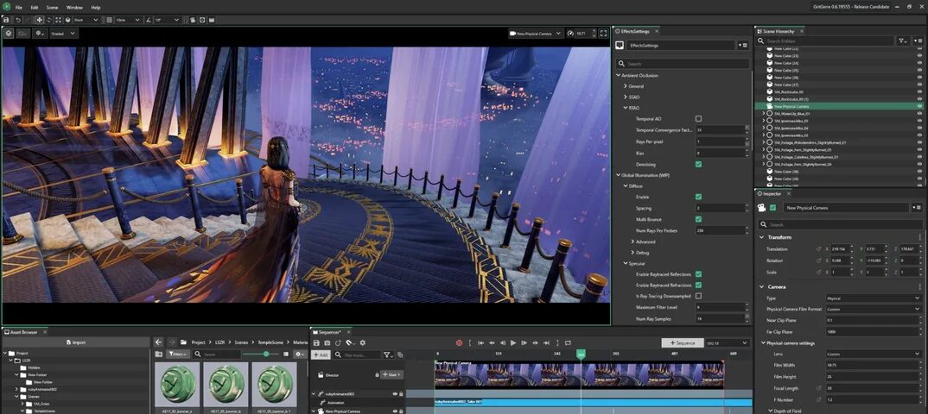Check Is Ray Tracing Downsampled
Image resolution: width=928 pixels, height=414 pixels.
click(x=698, y=296)
